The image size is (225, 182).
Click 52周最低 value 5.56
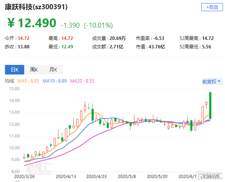207,47
